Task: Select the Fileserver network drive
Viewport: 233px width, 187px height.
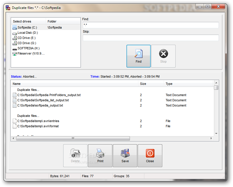Action: [31, 53]
